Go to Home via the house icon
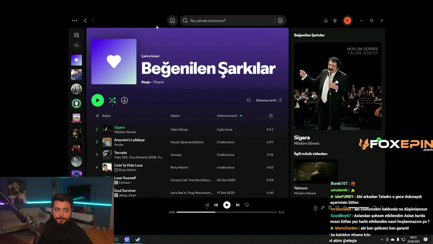Image resolution: width=433 pixels, height=244 pixels. click(173, 21)
